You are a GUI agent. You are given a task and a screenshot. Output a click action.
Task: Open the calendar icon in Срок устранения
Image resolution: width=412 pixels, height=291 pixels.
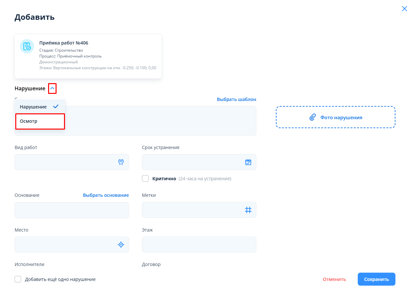pos(248,162)
